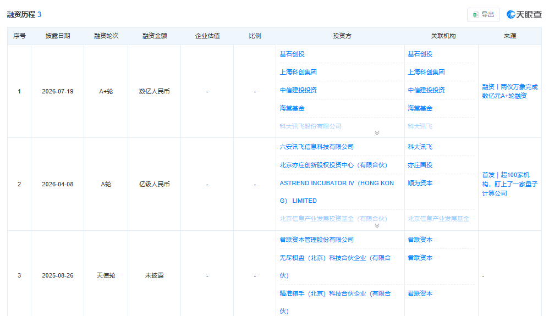This screenshot has width=549, height=316.
Task: Click the 天眼查 logo
Action: (x=524, y=14)
